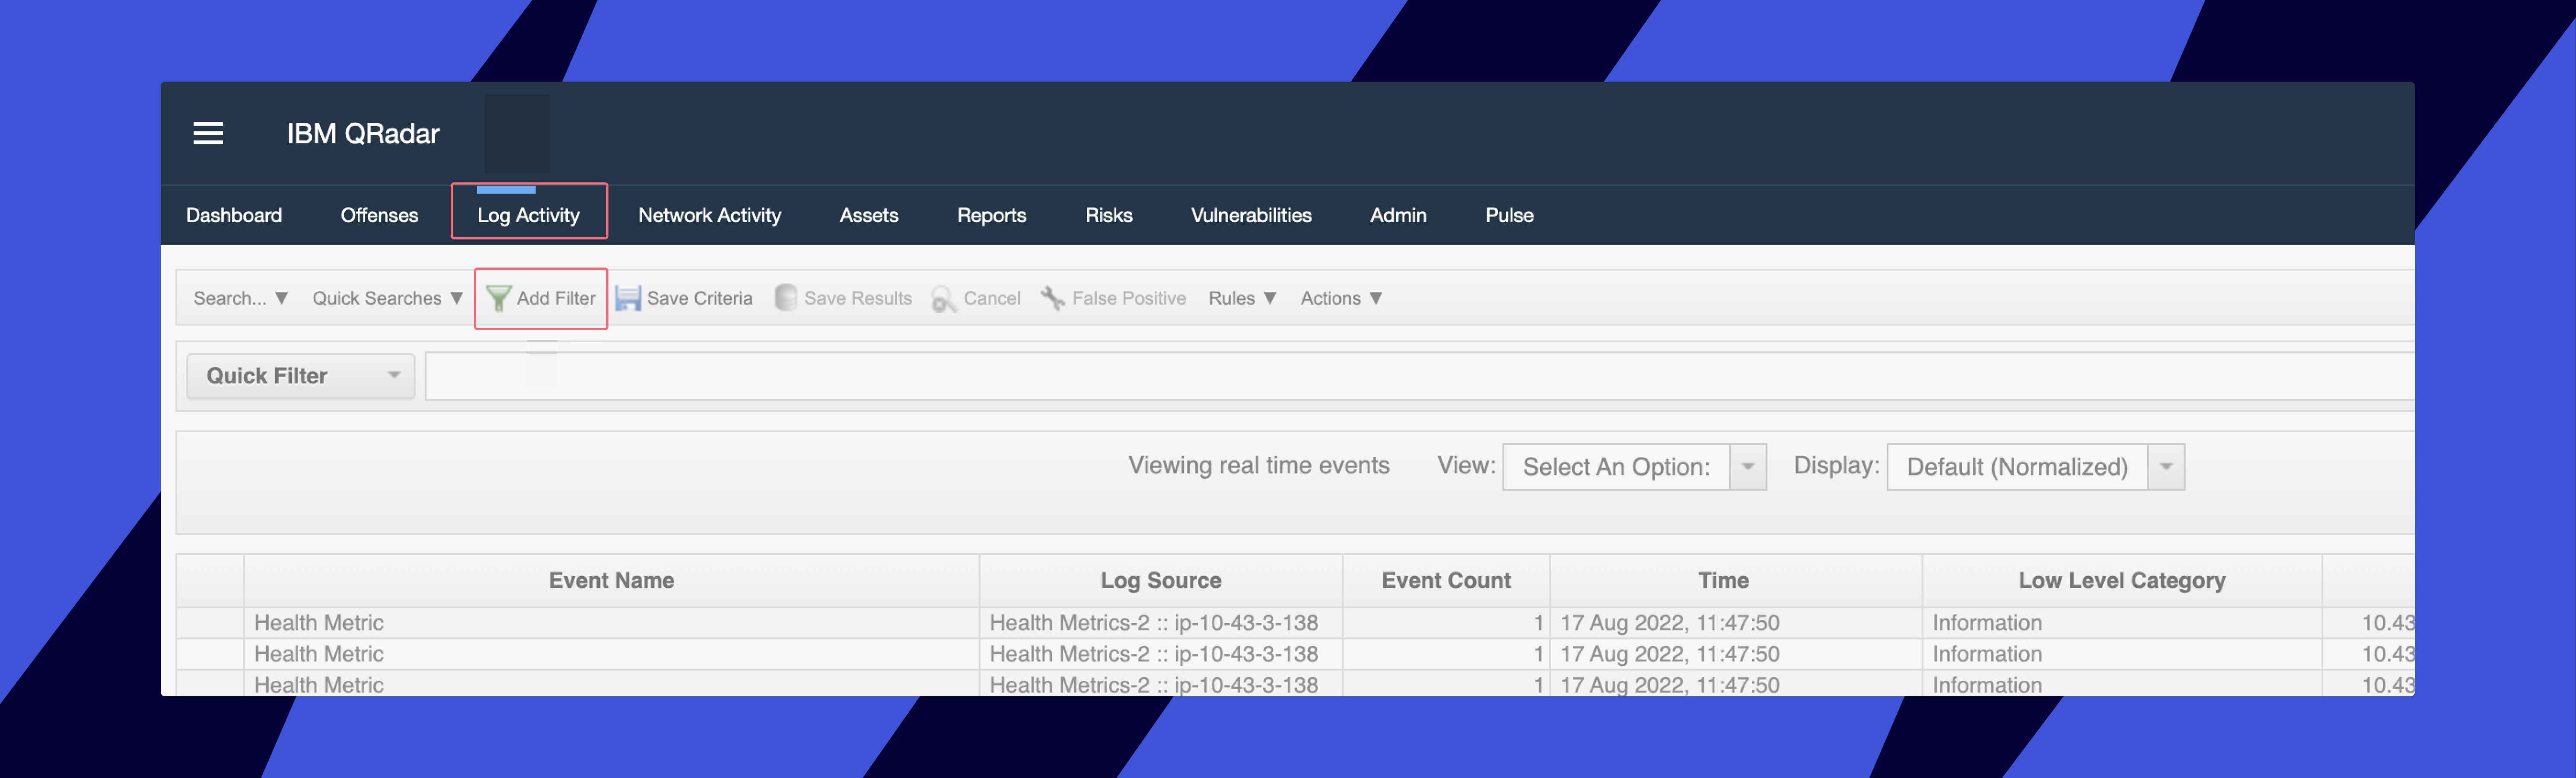Image resolution: width=2576 pixels, height=778 pixels.
Task: Go to the Dashboard tab
Action: (x=233, y=215)
